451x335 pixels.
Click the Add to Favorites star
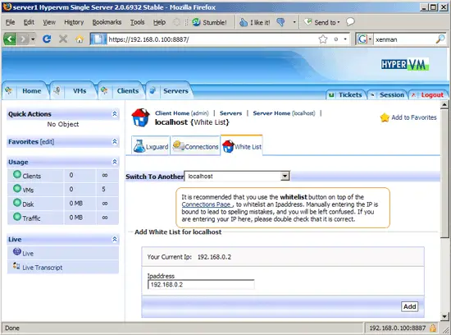click(385, 117)
